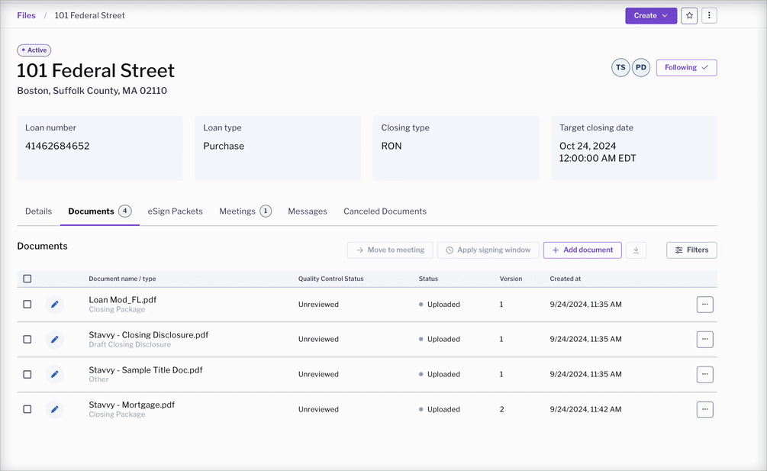Open the eSign Packets tab

[x=175, y=211]
